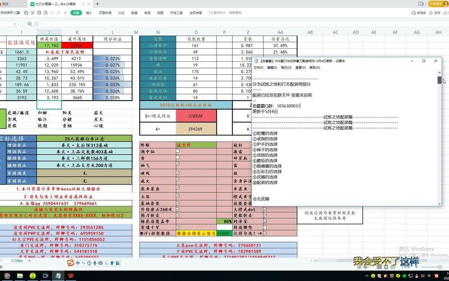
Task: Click the 凌雪阵 formation cell
Action: pyautogui.click(x=196, y=145)
